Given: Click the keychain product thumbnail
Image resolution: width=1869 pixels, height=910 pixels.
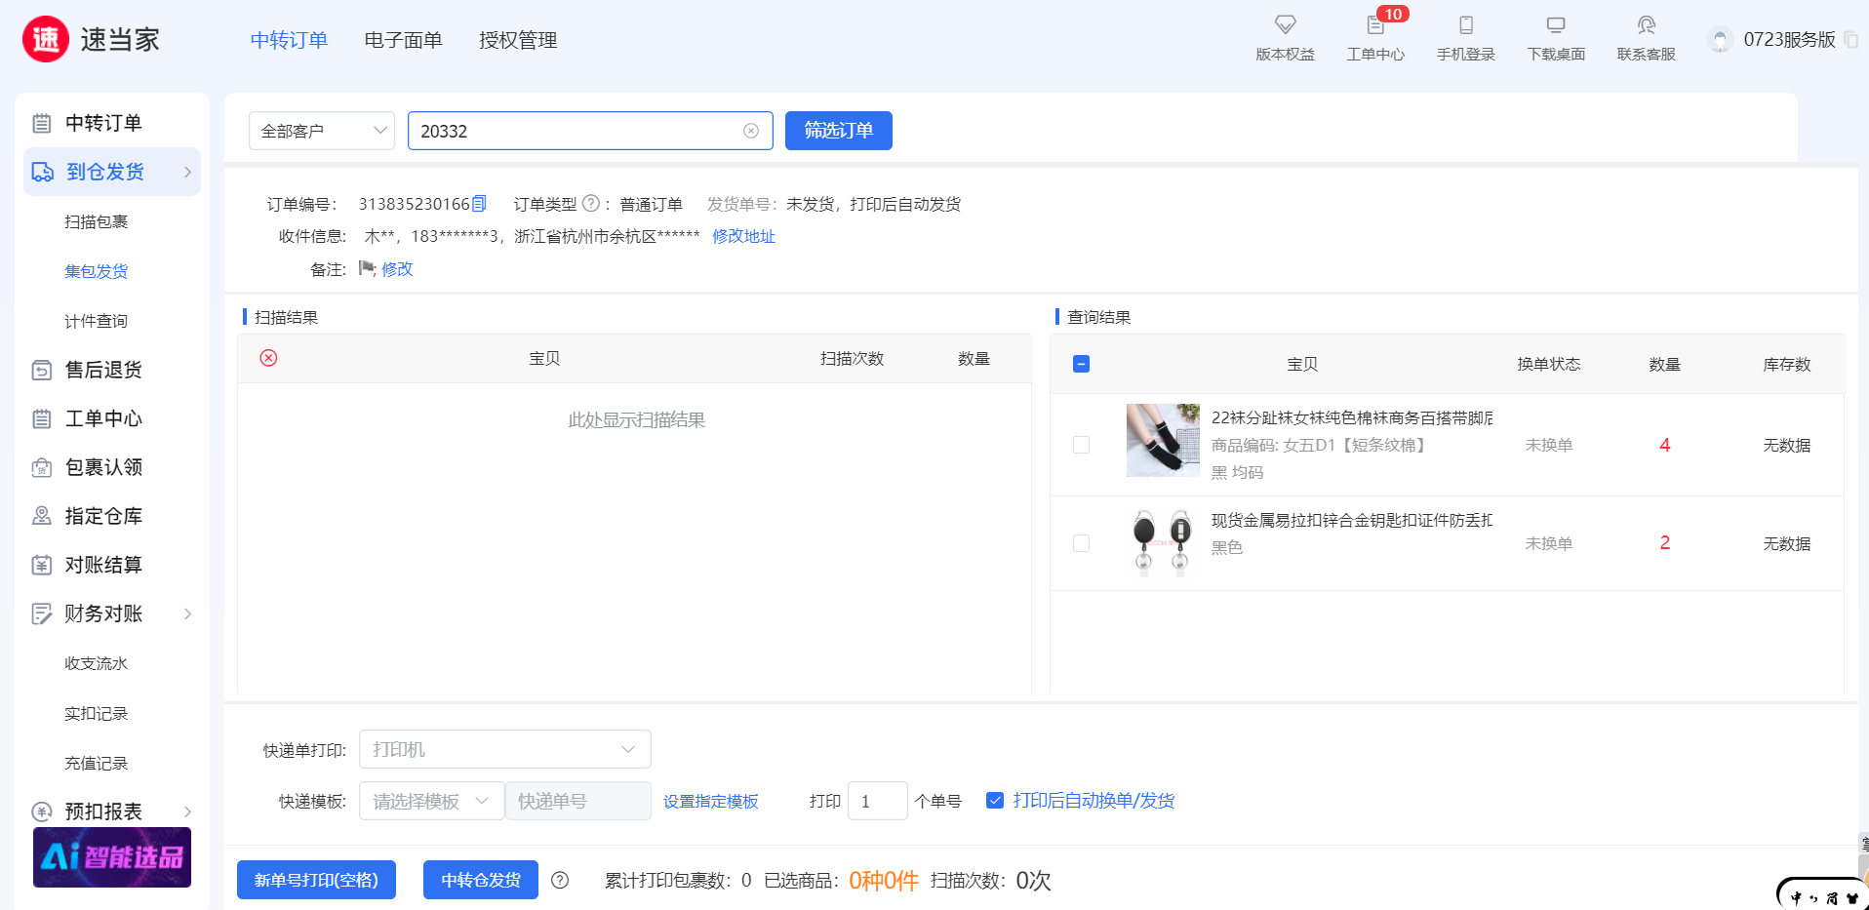Looking at the screenshot, I should point(1162,542).
